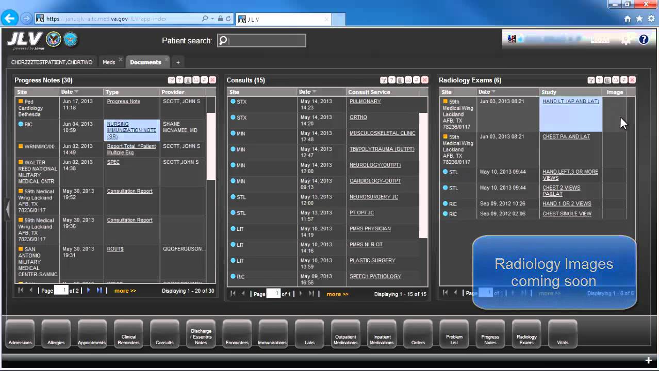Go to next page of Progress Notes

pyautogui.click(x=88, y=291)
